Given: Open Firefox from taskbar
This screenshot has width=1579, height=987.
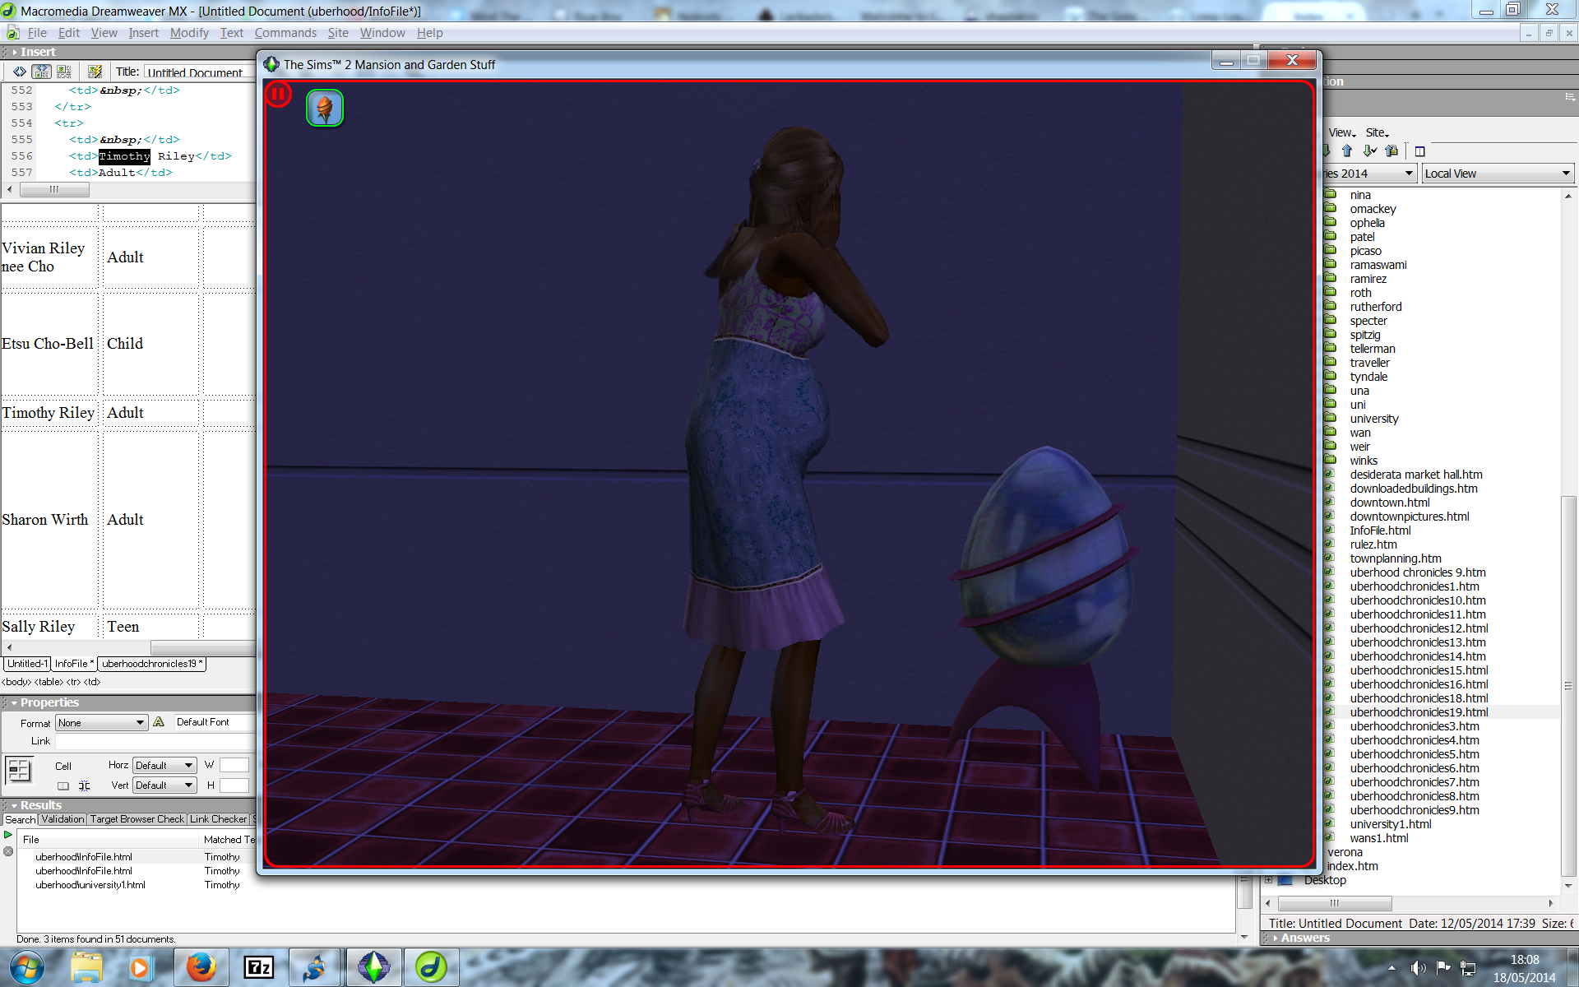Looking at the screenshot, I should click(x=201, y=967).
